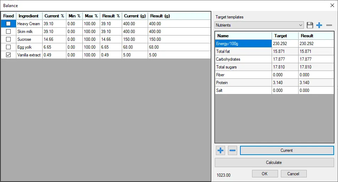Screen dimensions: 338x182
Task: Select the Salt nutrient row
Action: [243, 90]
